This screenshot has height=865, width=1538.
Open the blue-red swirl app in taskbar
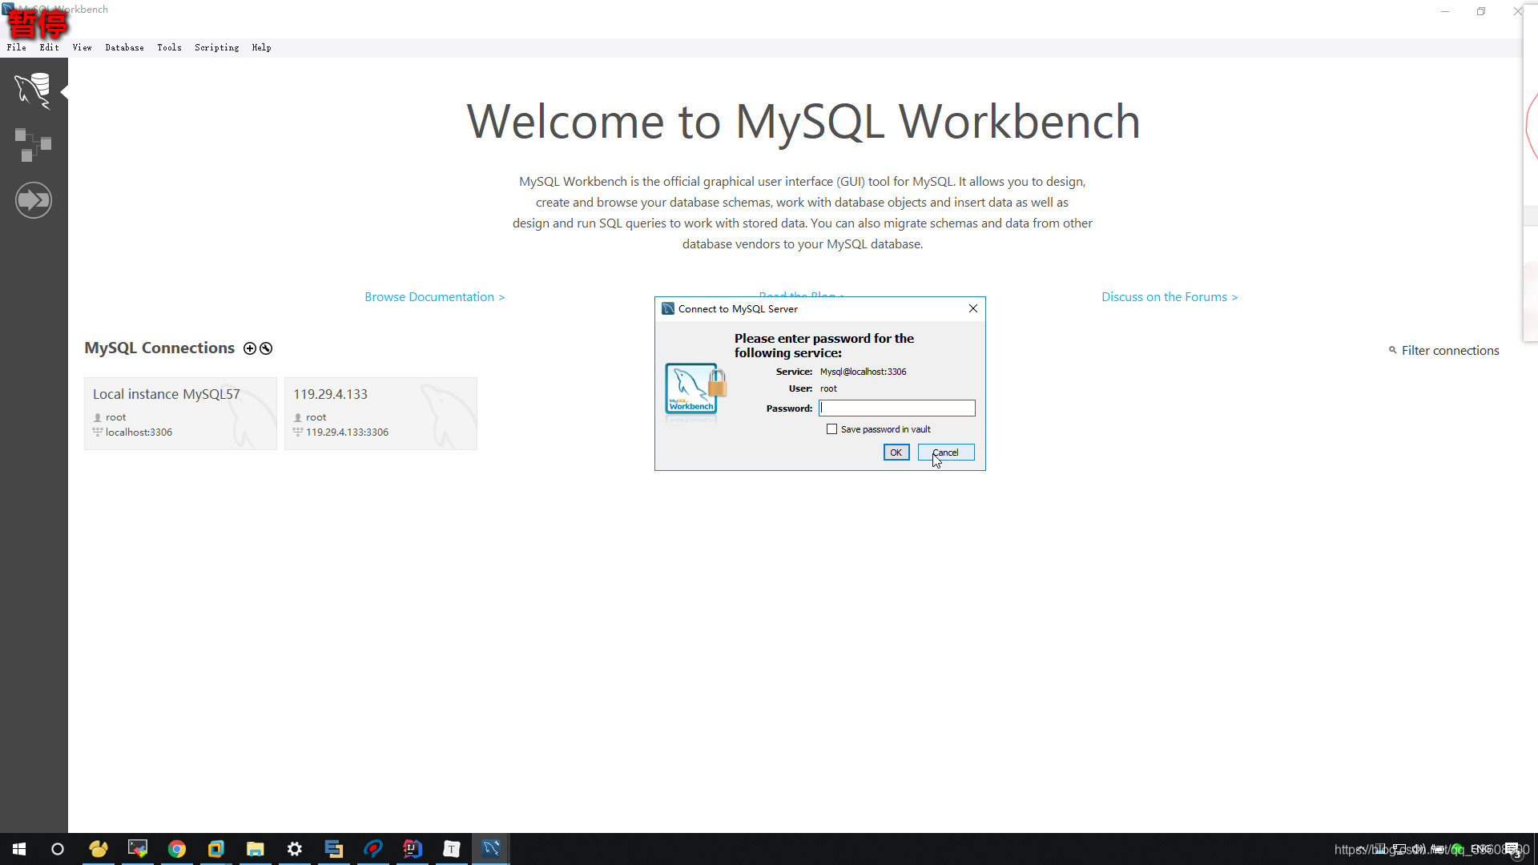373,849
